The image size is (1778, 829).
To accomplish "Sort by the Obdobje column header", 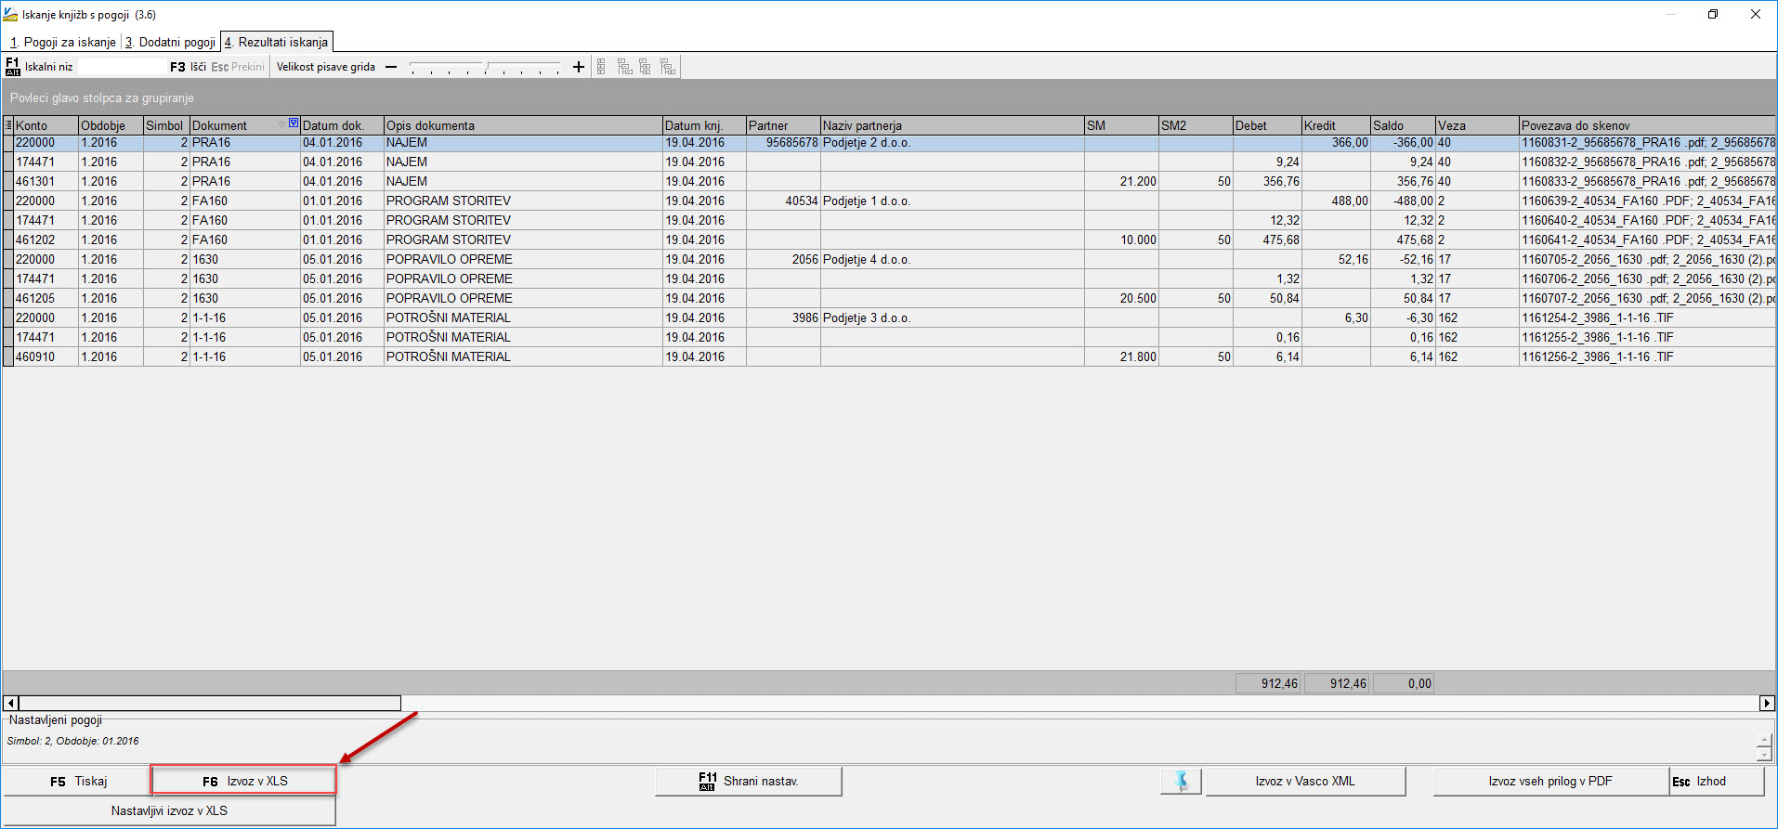I will click(x=111, y=125).
